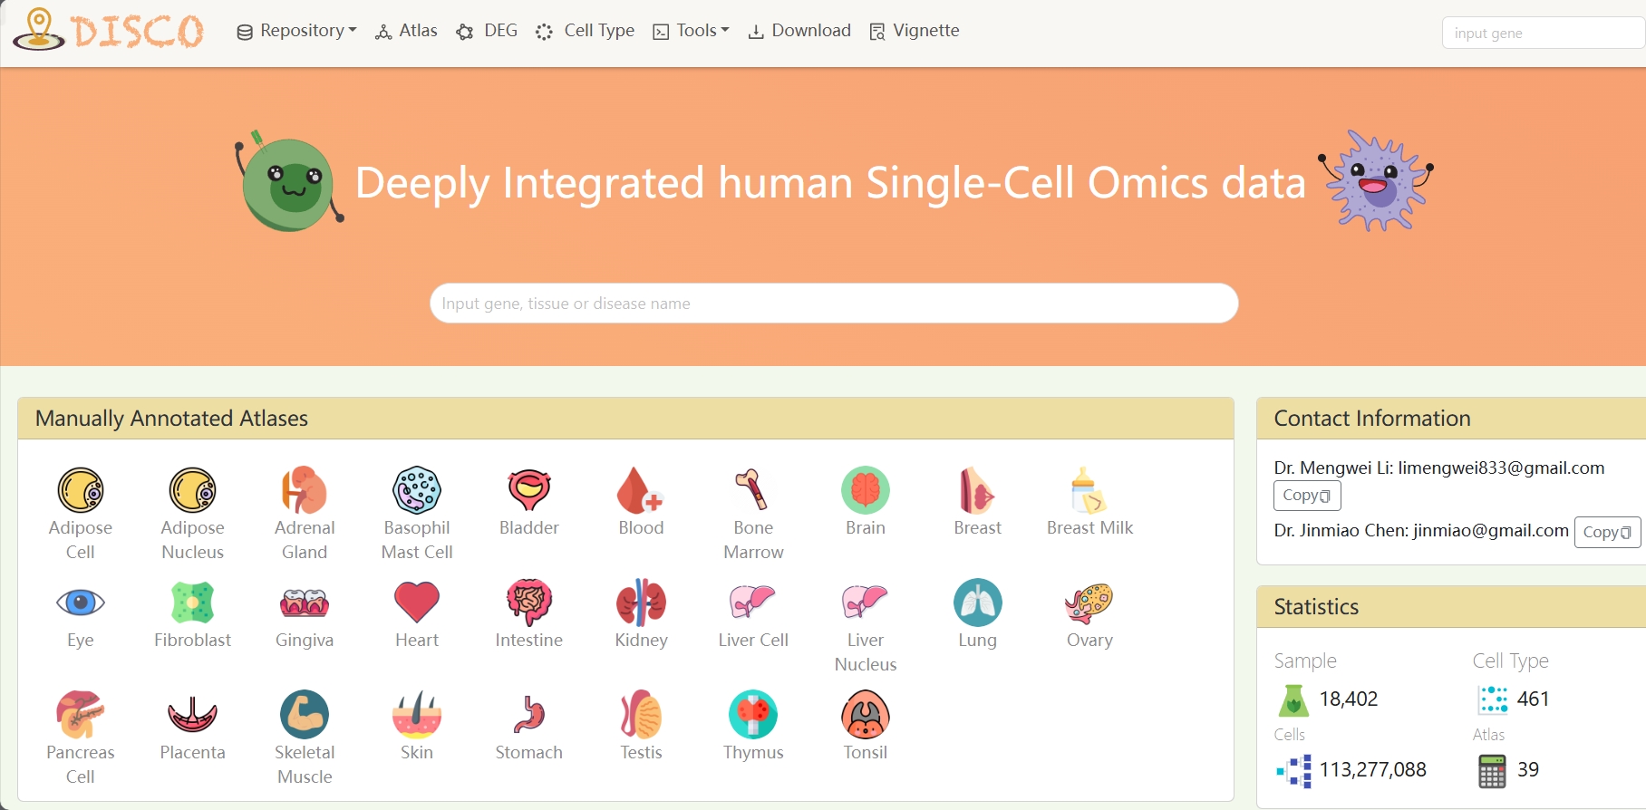Image resolution: width=1646 pixels, height=810 pixels.
Task: Choose the Bone Marrow atlas icon
Action: [752, 490]
